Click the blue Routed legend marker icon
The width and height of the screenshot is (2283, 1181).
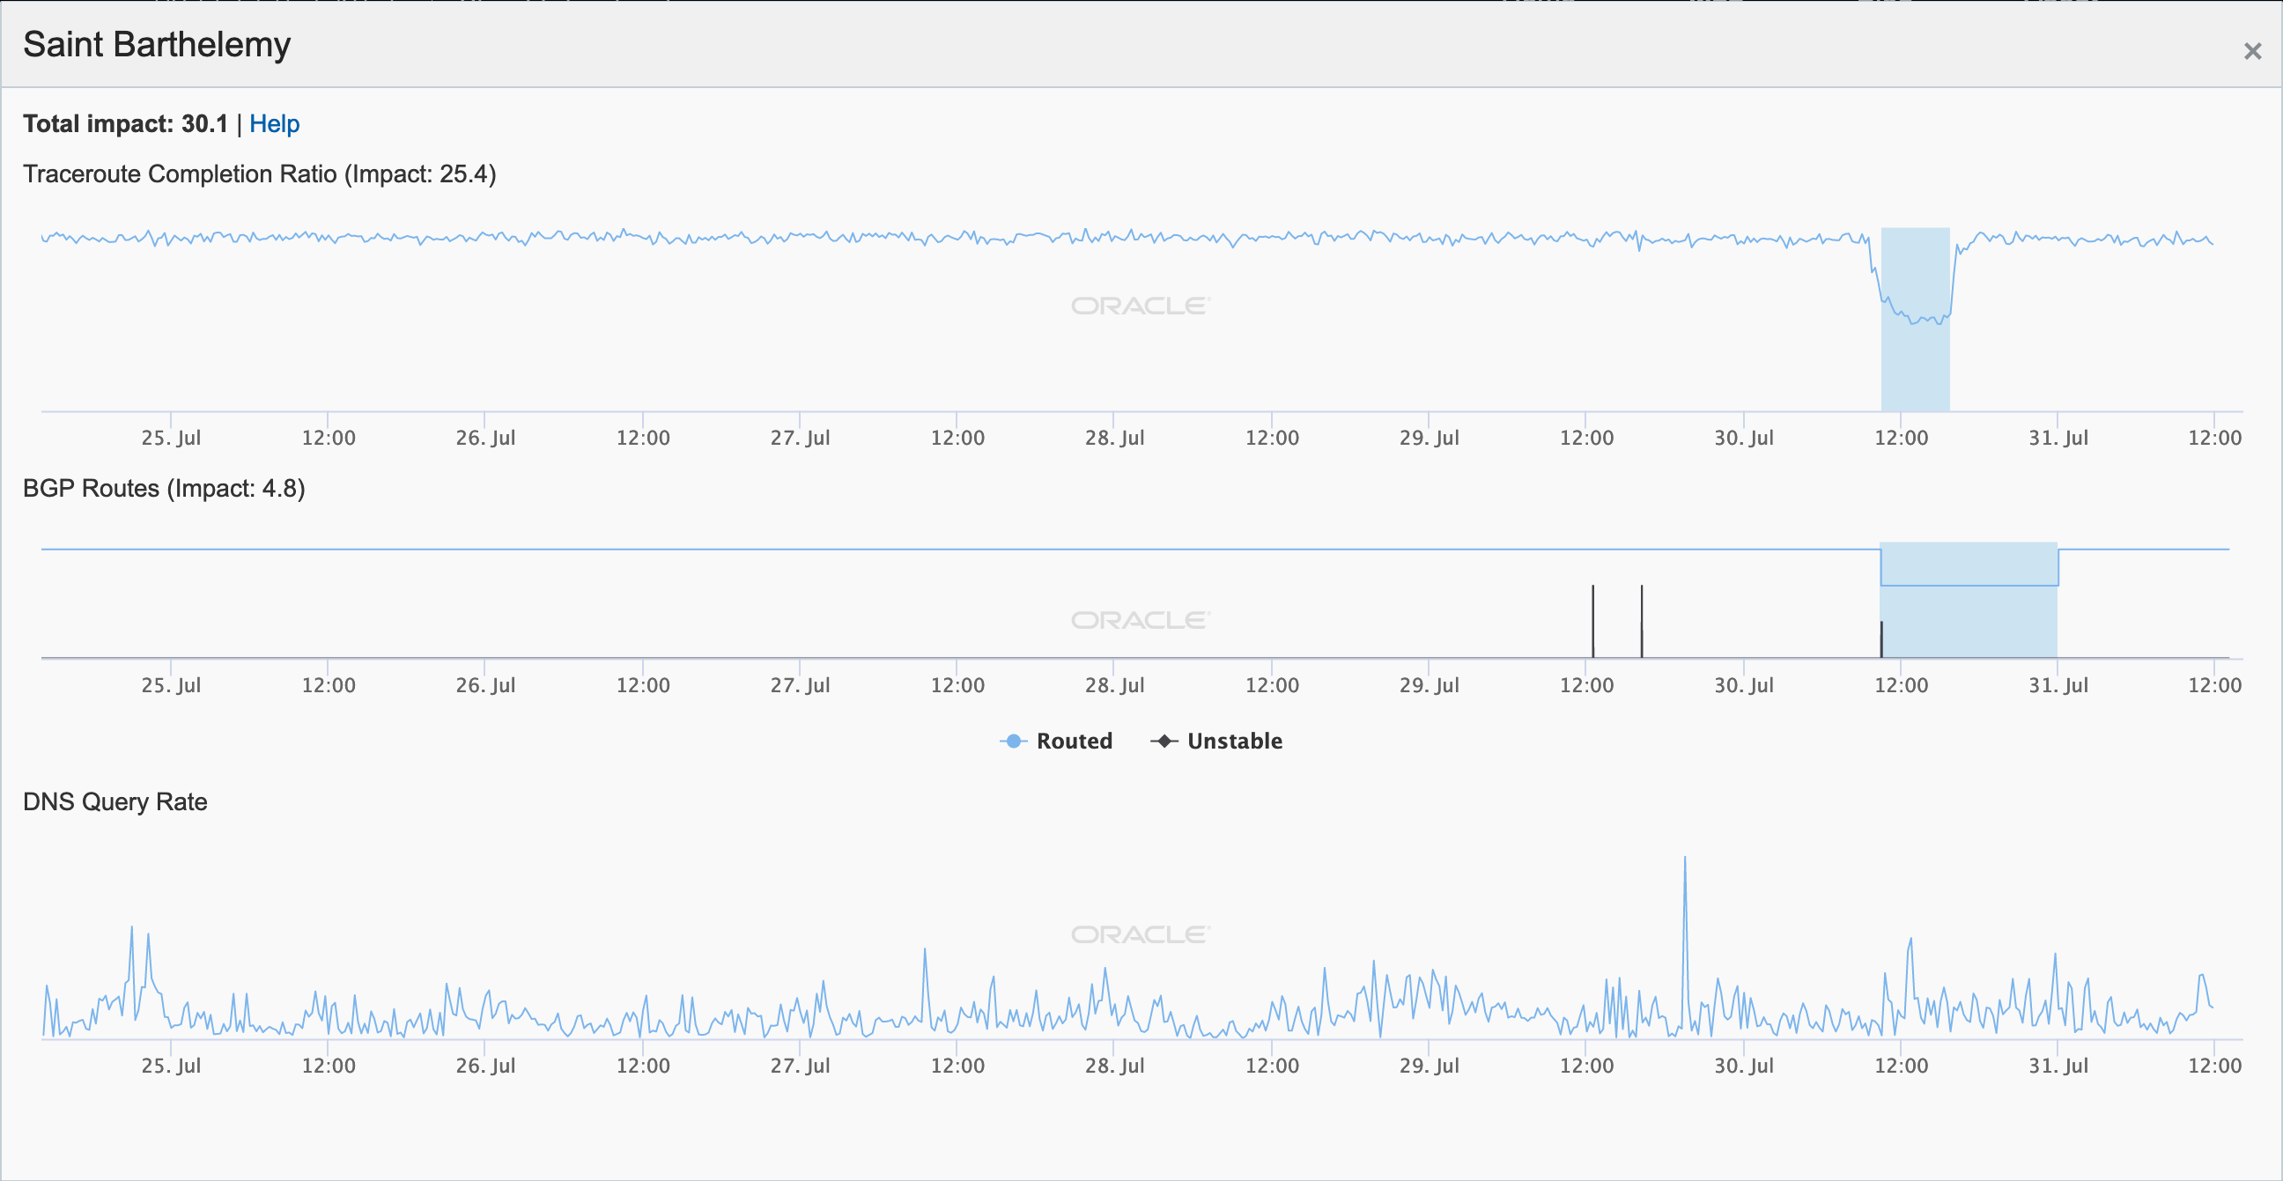click(x=1013, y=741)
